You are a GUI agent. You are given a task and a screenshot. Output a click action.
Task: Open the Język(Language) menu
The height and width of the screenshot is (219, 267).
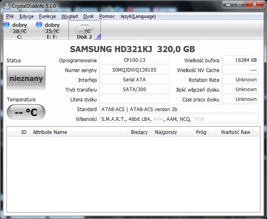point(138,16)
